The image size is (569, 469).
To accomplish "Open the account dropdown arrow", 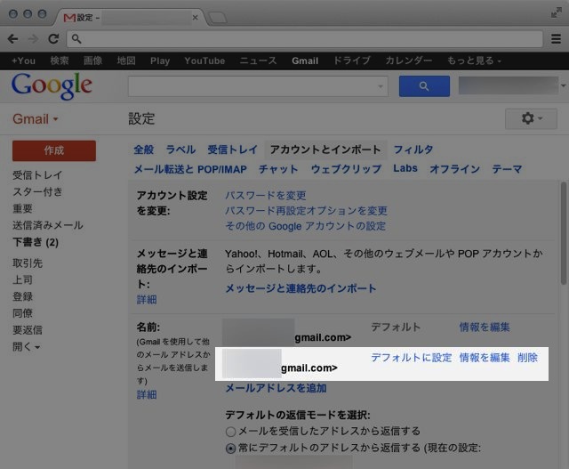I will (563, 85).
